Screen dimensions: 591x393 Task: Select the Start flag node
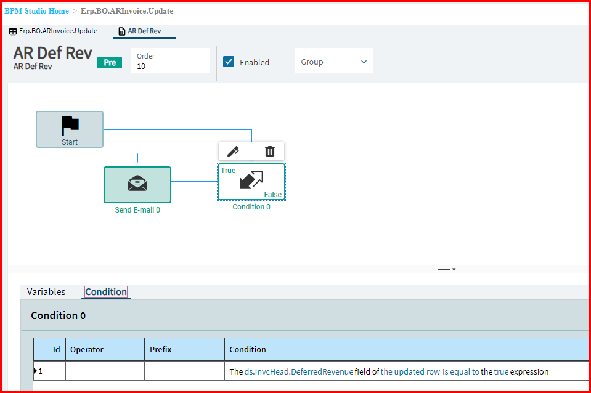tap(70, 129)
